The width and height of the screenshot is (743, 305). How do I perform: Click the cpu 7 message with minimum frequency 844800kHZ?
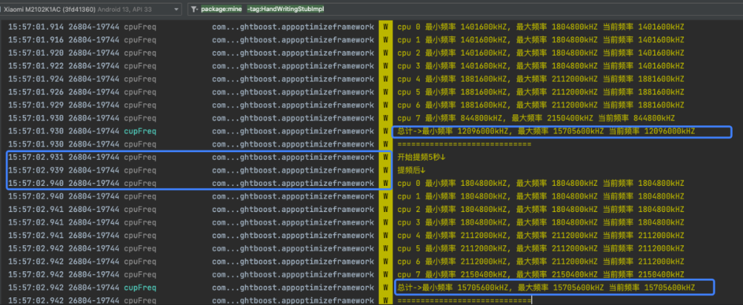click(x=536, y=118)
